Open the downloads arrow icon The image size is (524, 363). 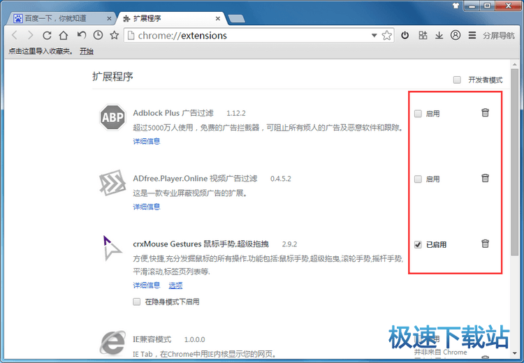[439, 35]
